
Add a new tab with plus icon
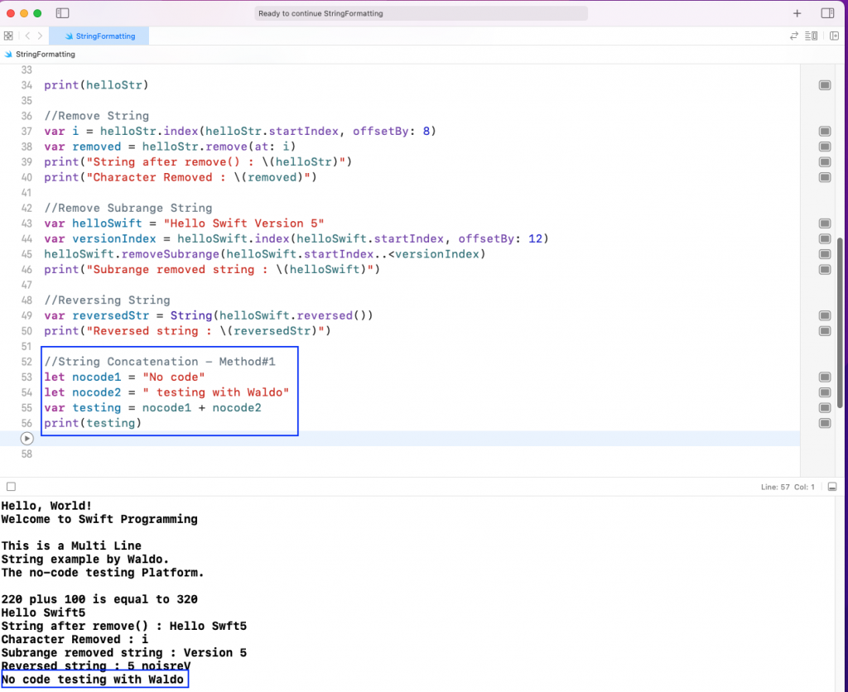point(797,13)
